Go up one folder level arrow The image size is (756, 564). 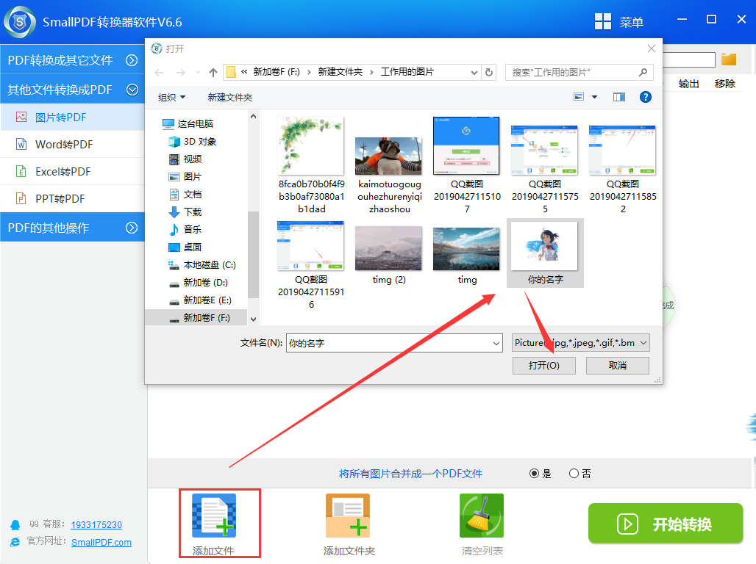pos(213,73)
